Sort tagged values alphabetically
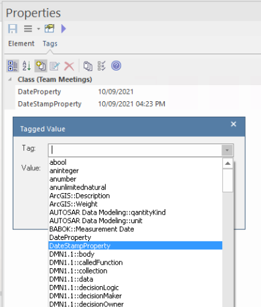 pos(27,66)
